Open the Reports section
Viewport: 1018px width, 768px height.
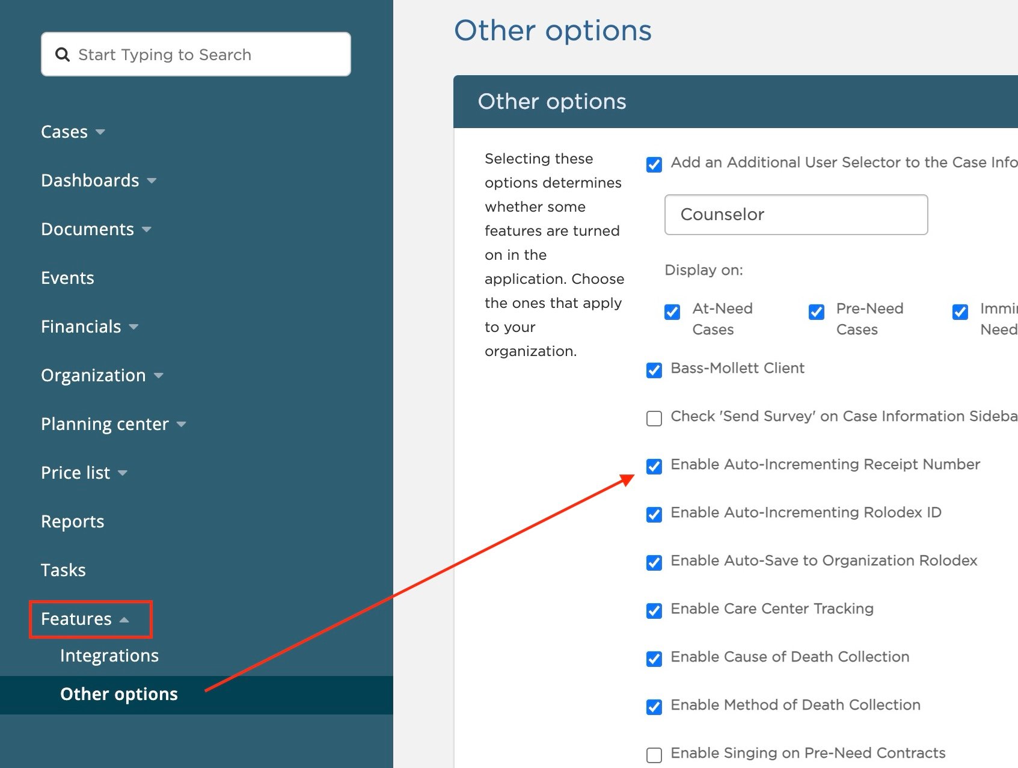tap(72, 521)
